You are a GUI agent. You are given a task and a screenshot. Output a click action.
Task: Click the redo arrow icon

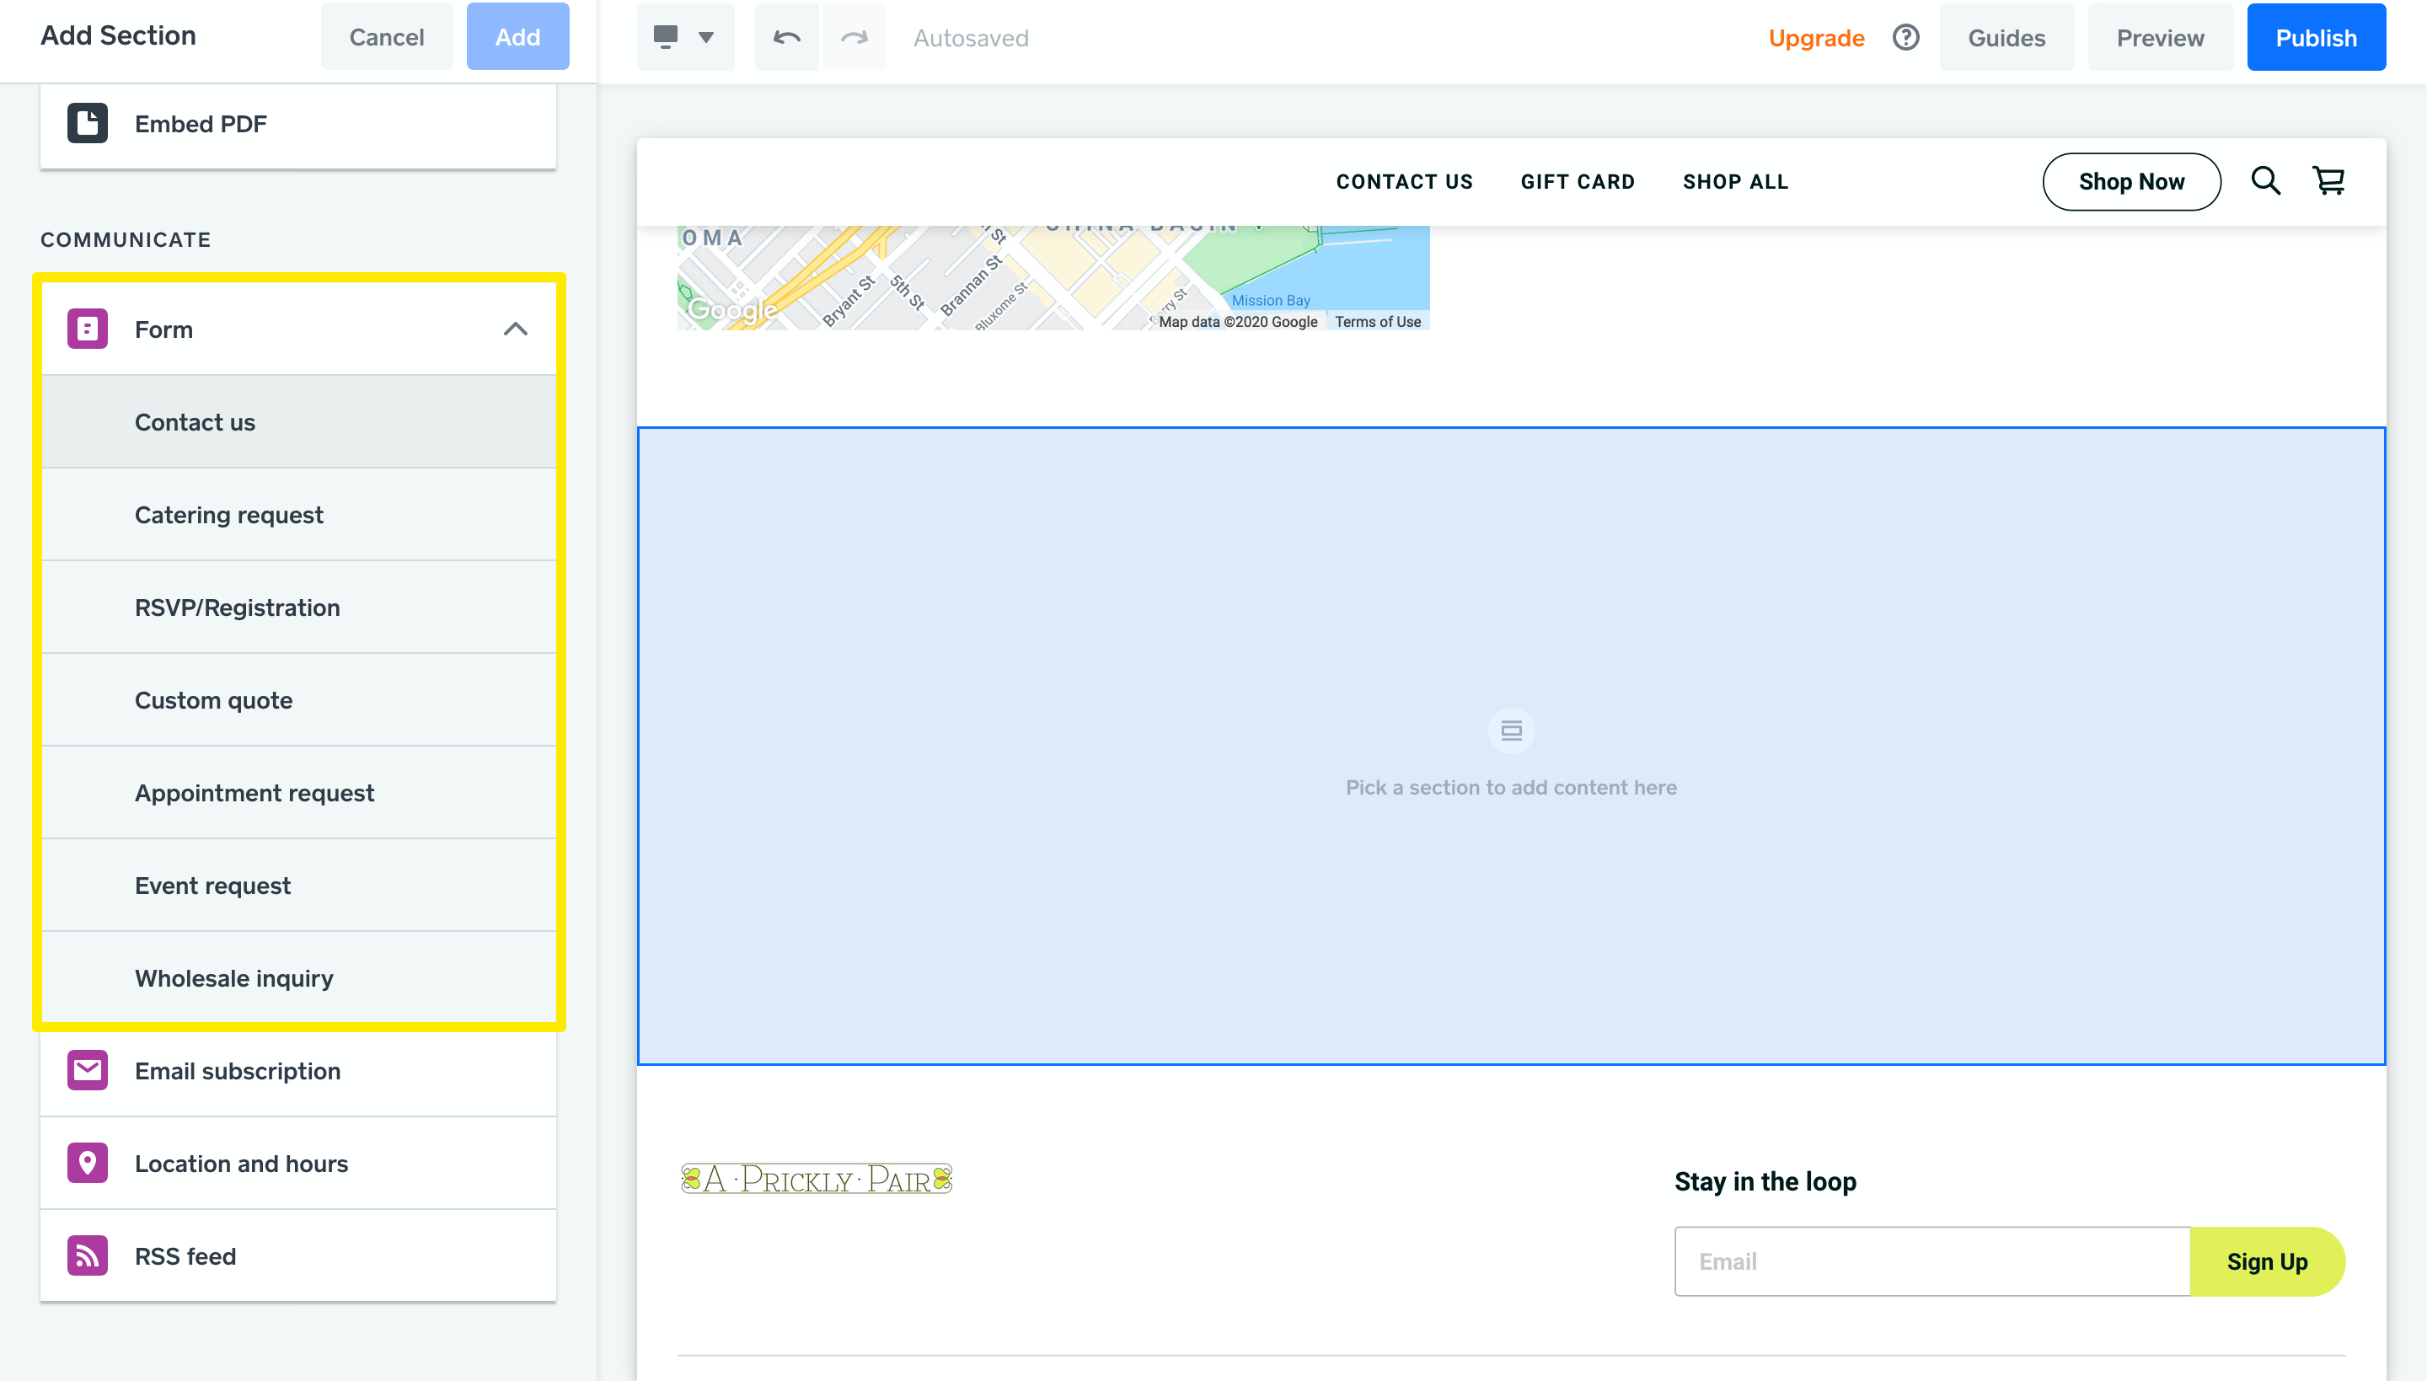point(854,38)
